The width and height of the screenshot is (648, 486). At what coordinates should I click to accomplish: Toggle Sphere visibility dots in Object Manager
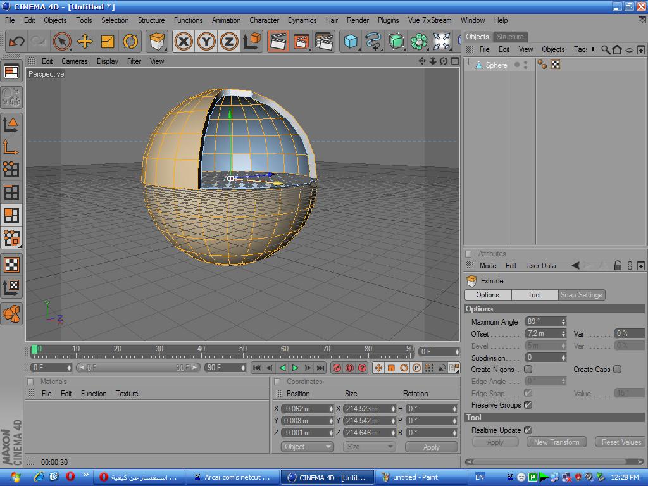(525, 65)
